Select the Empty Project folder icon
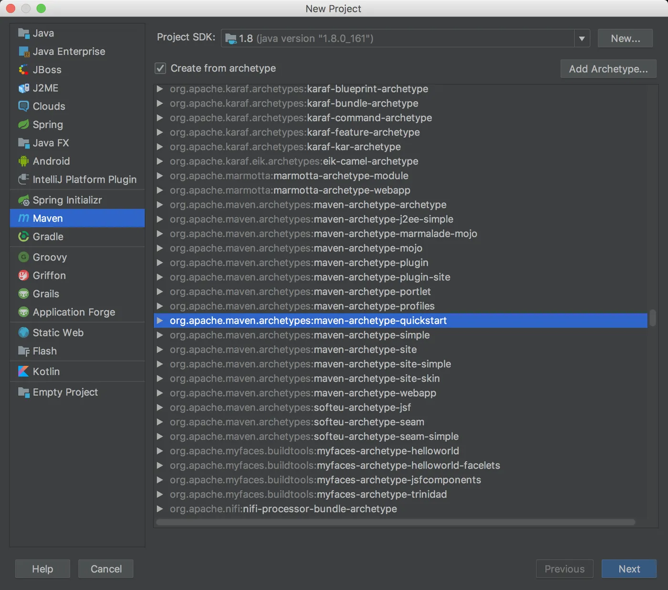668x590 pixels. [x=23, y=392]
